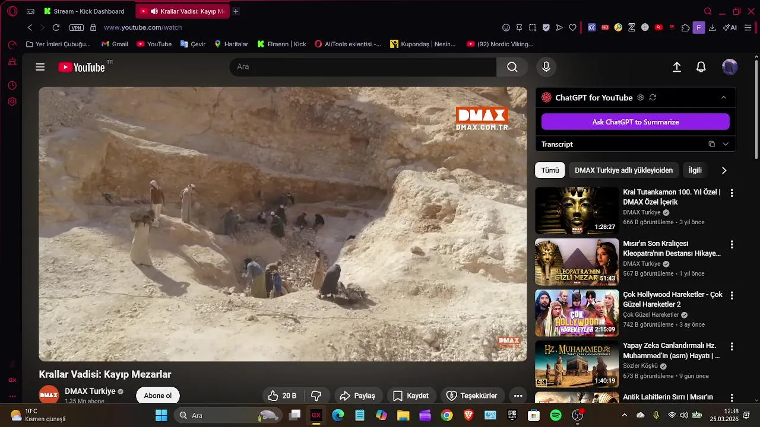Screen dimensions: 760x427
Task: Expand the Transcript section chevron
Action: (725, 144)
